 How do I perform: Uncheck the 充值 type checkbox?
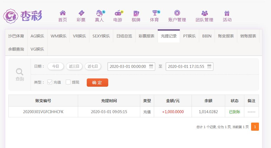click(50, 82)
